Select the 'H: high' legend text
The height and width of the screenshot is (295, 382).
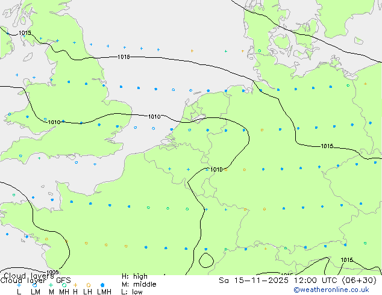pos(134,276)
